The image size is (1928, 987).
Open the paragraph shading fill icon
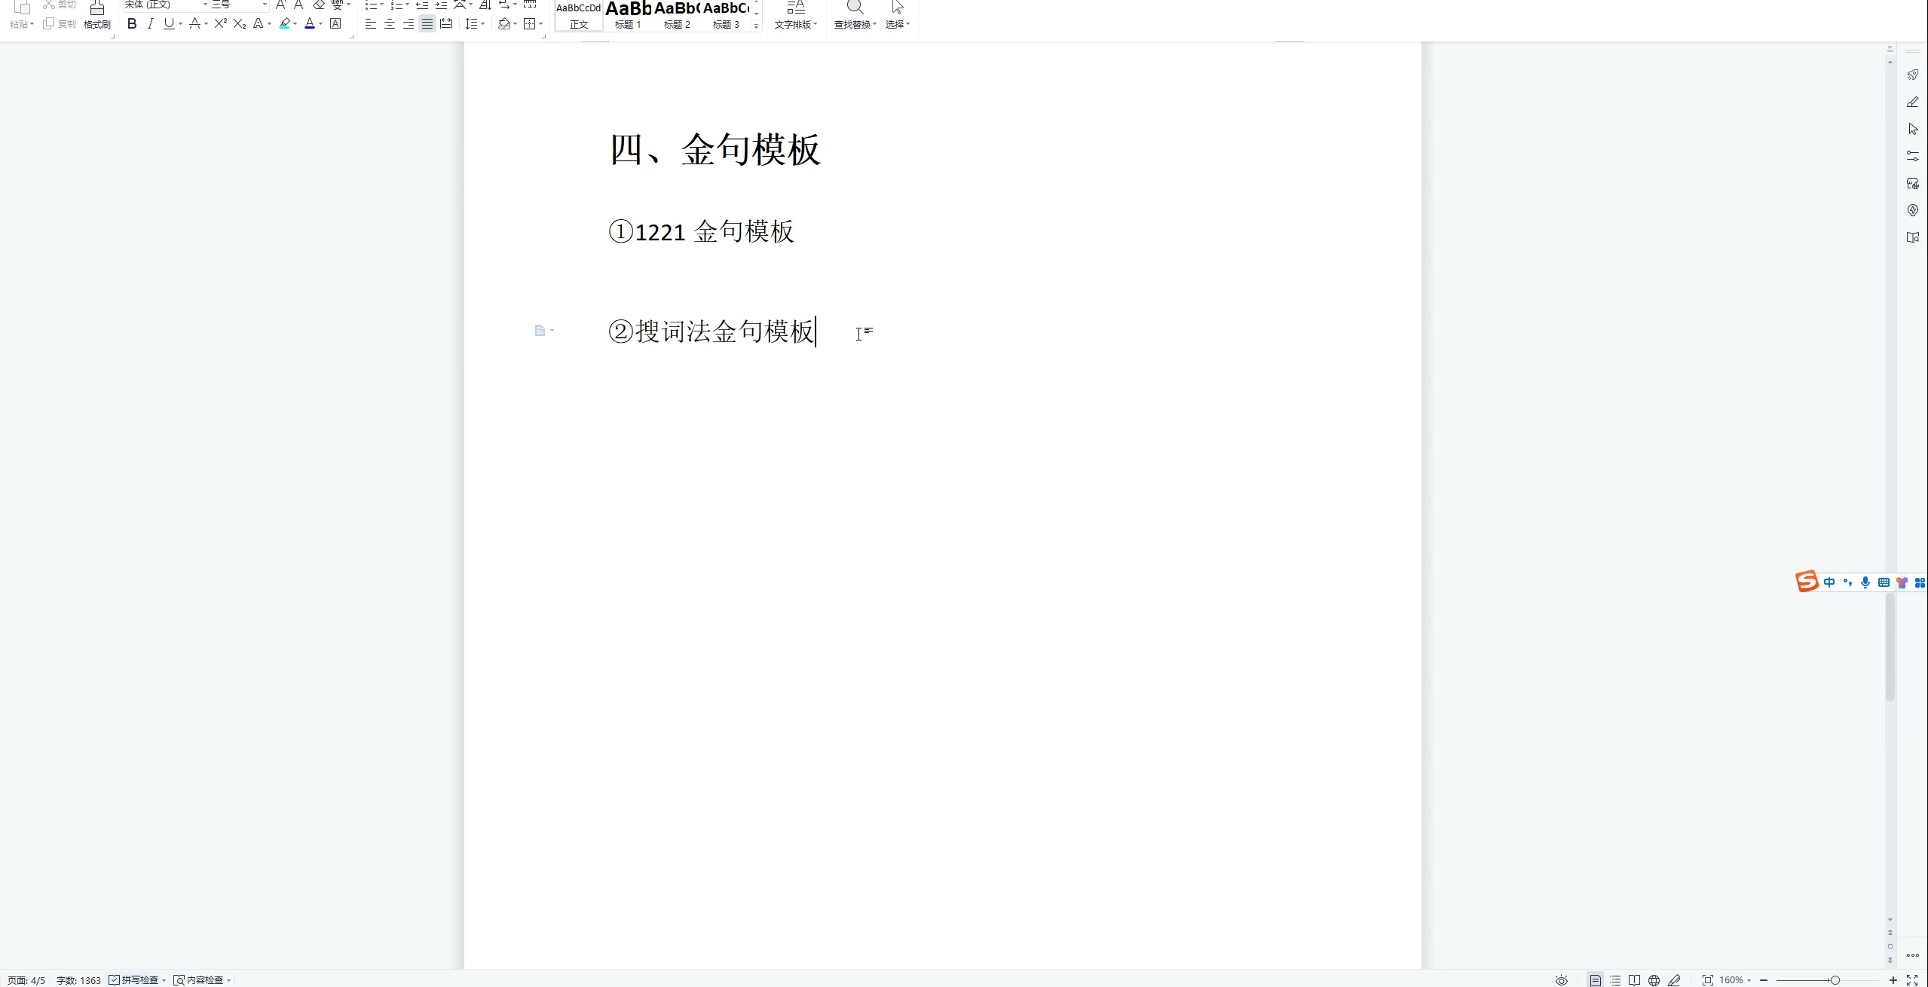click(503, 24)
